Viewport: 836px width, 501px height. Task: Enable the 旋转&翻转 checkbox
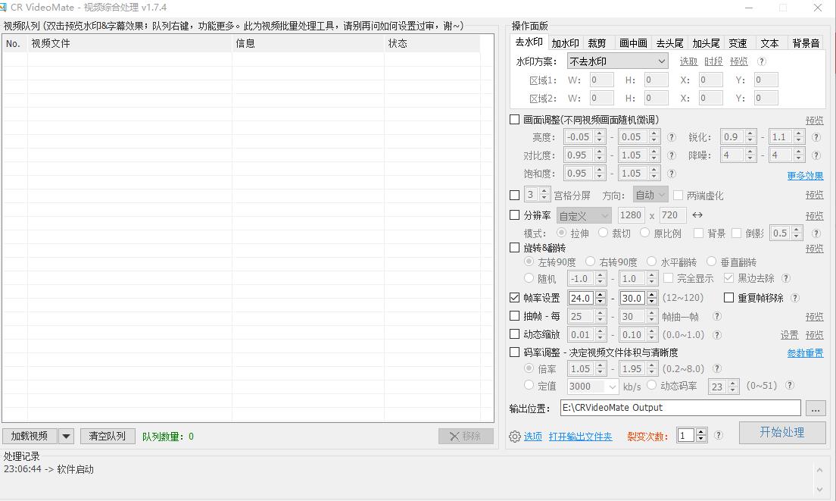point(514,248)
